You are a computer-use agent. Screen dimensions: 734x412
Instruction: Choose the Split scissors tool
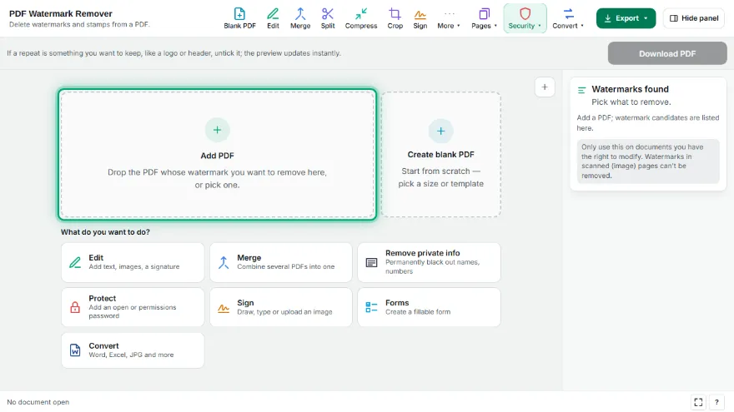tap(328, 18)
